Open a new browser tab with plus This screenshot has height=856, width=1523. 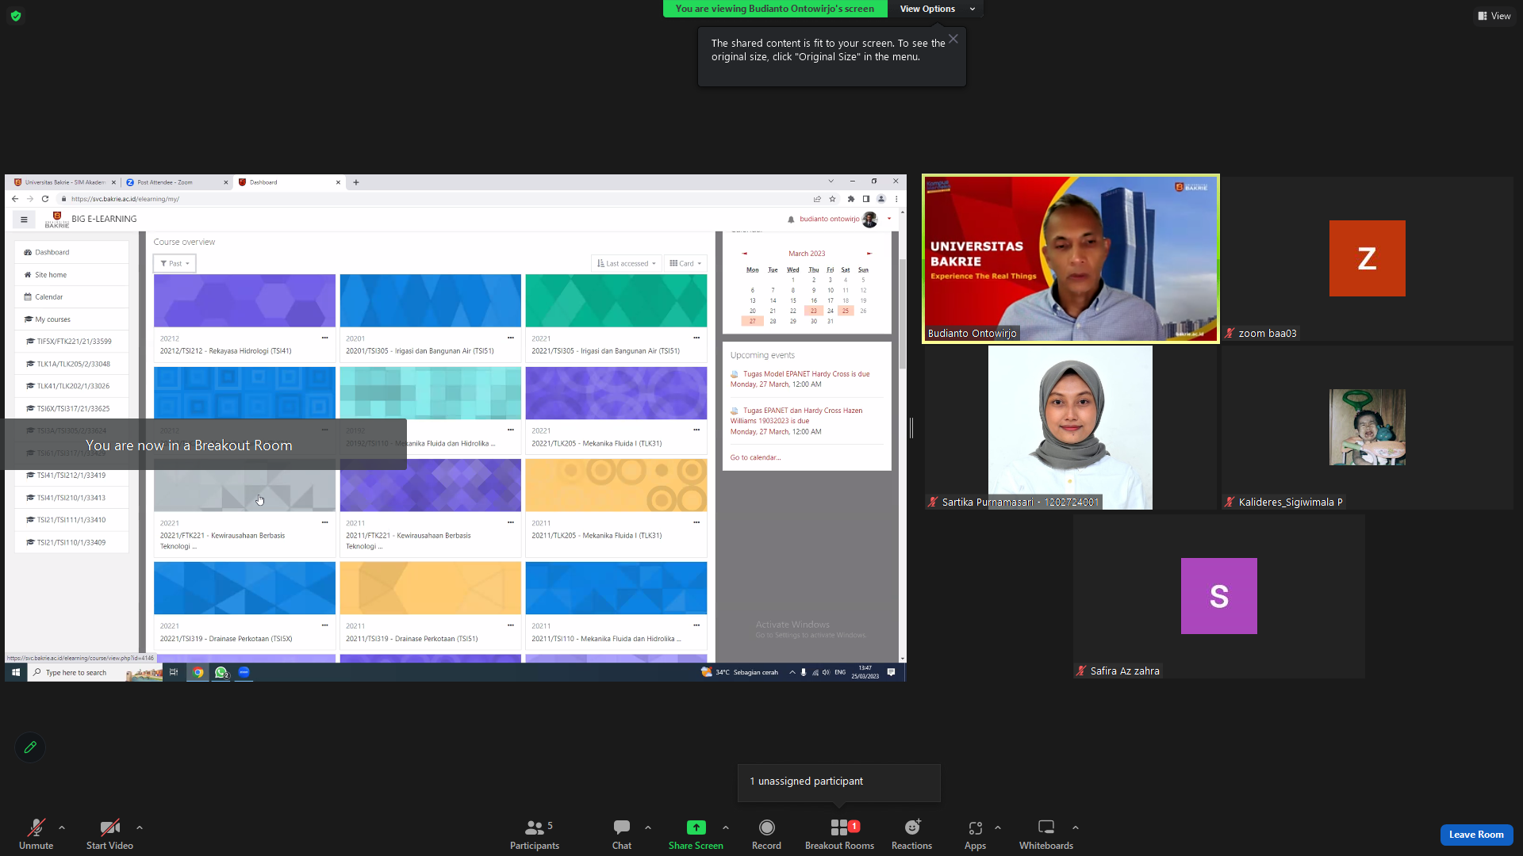356,182
